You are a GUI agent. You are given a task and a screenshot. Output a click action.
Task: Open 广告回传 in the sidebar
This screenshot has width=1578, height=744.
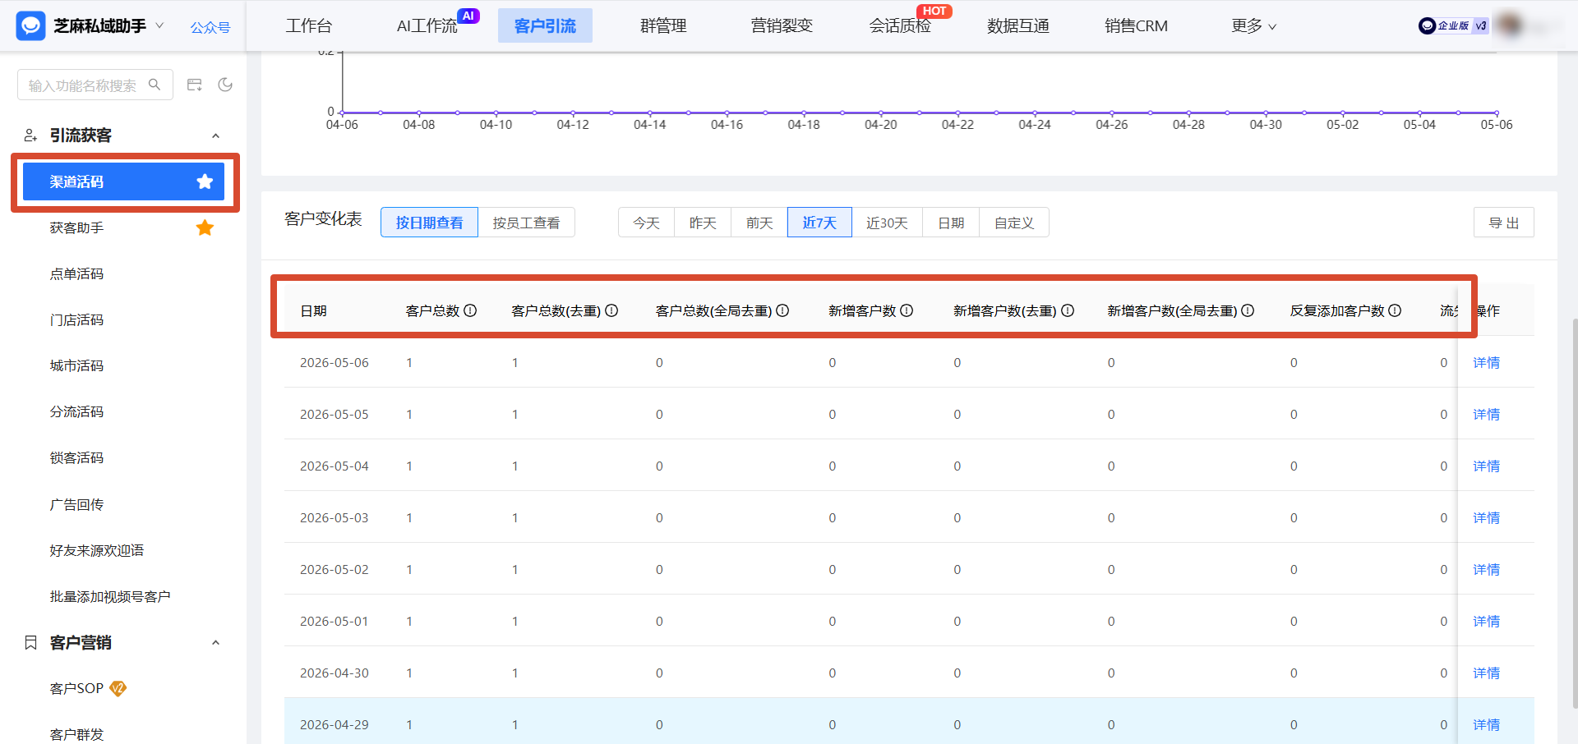76,504
